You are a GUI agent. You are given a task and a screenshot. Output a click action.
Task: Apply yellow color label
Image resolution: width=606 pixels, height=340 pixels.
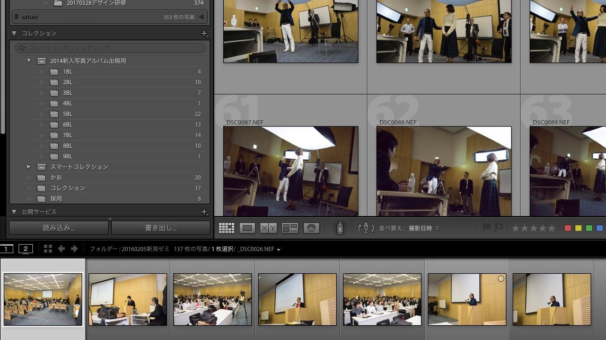pos(578,228)
